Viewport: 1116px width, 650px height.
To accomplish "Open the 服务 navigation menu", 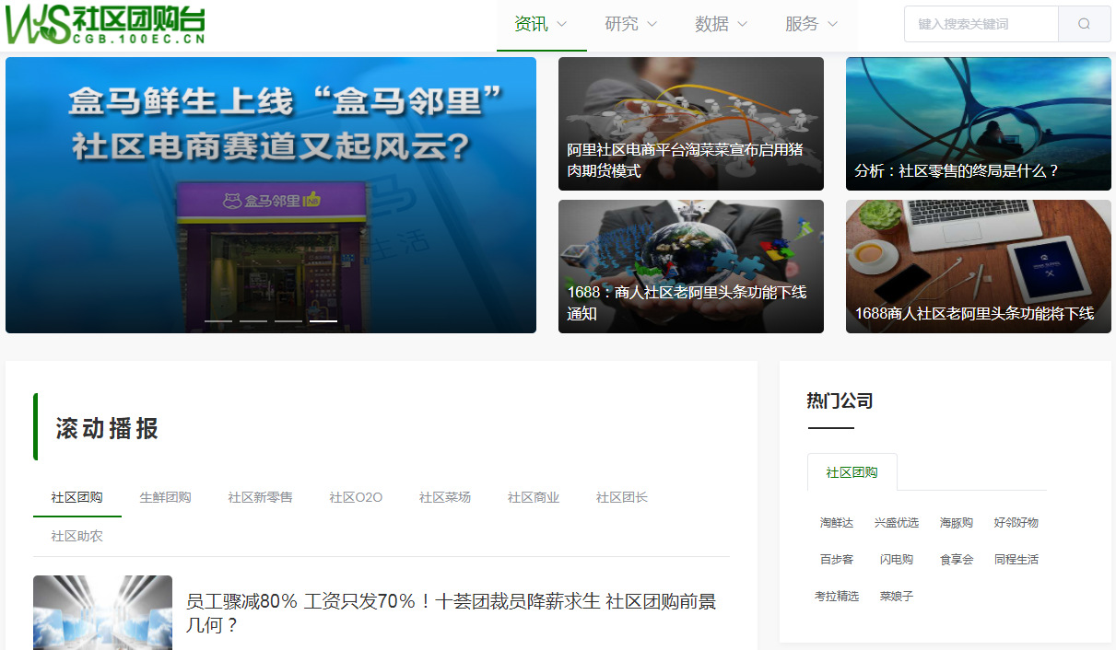I will click(812, 25).
